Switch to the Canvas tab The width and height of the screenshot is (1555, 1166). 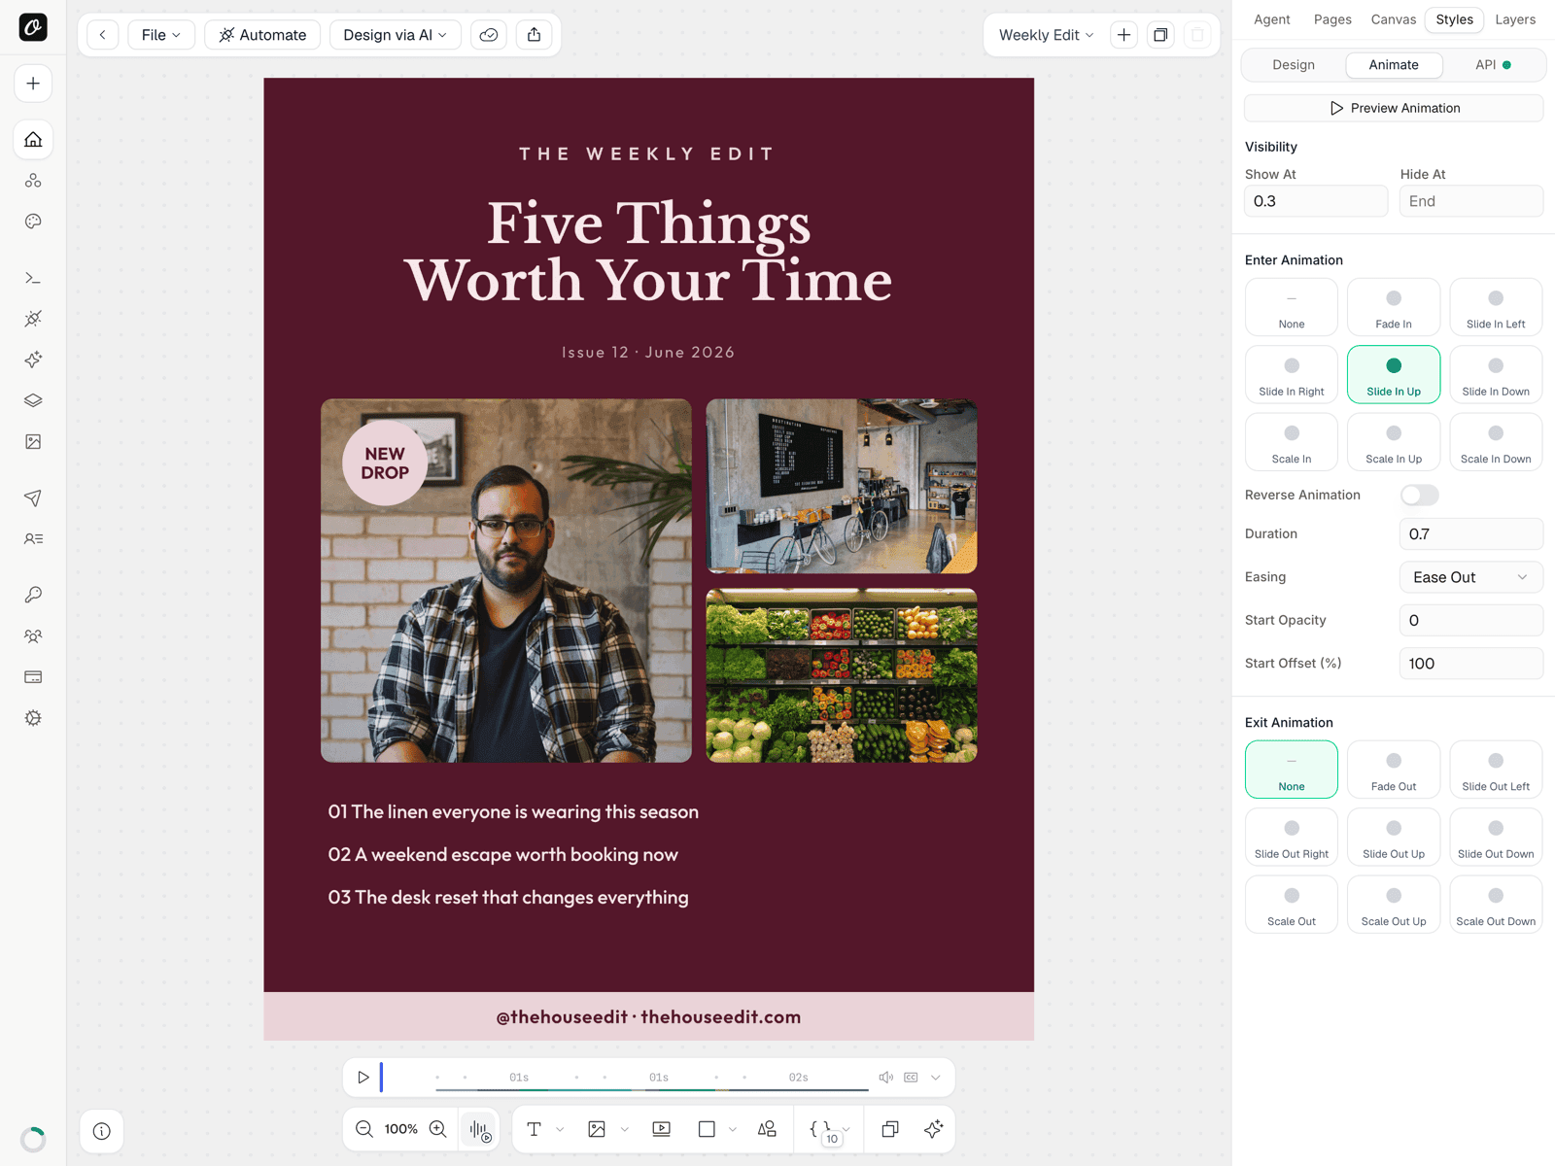point(1394,19)
